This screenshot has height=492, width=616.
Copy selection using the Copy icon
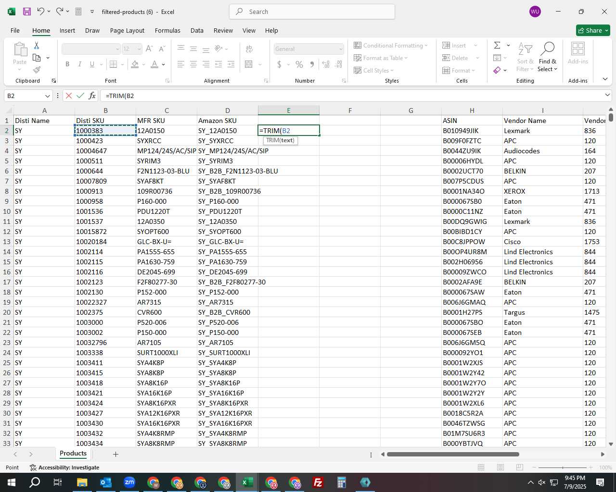click(x=37, y=58)
